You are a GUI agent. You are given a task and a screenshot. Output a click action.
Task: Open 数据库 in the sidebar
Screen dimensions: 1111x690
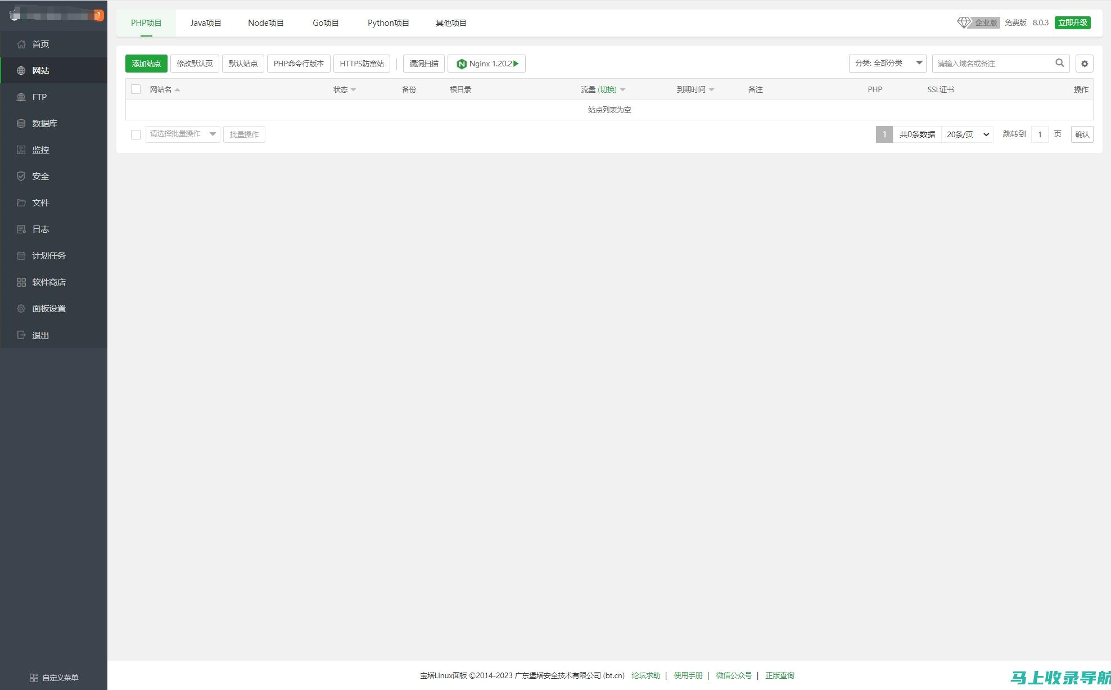click(53, 123)
